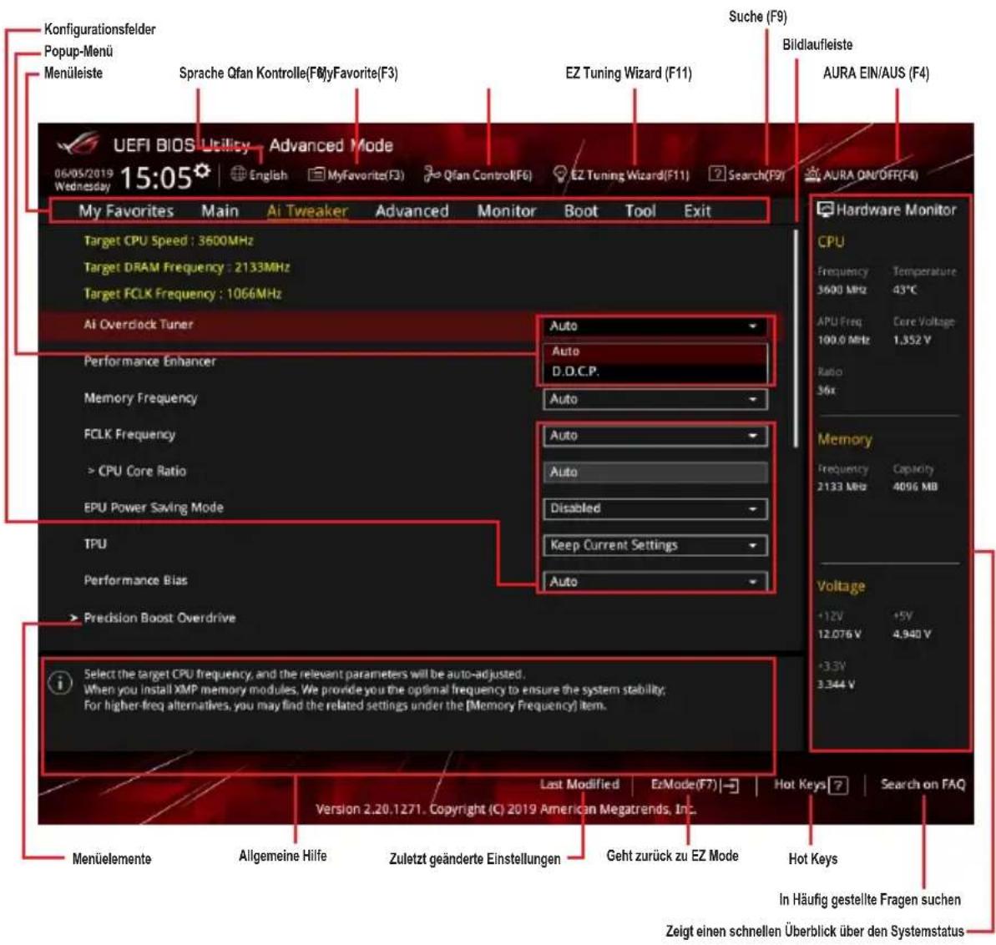Switch to the Main tab
The image size is (996, 945).
(220, 211)
